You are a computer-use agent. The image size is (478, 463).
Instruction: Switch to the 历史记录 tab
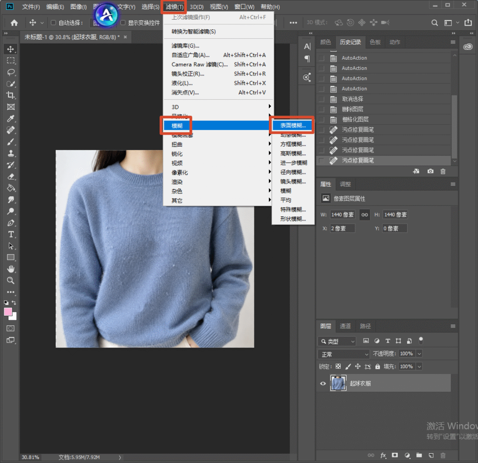coord(350,42)
